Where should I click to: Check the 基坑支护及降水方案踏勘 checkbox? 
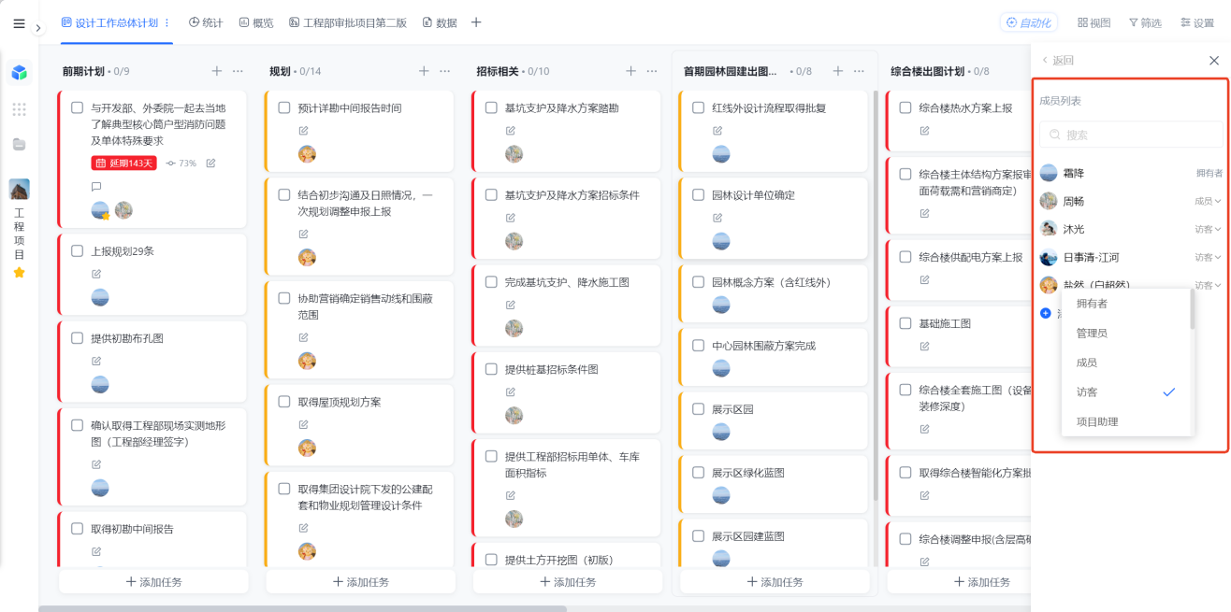491,107
